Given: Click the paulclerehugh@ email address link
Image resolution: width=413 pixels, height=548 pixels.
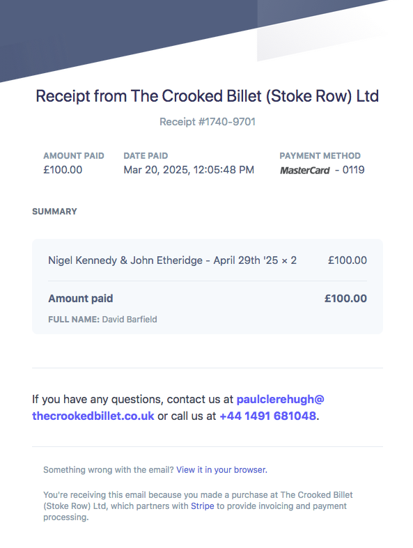Looking at the screenshot, I should (x=280, y=400).
